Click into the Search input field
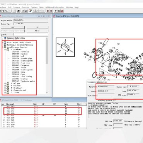The width and height of the screenshot is (143, 143). coord(31,34)
